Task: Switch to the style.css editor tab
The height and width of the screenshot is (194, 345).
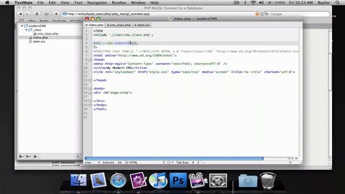Action: pos(142,25)
